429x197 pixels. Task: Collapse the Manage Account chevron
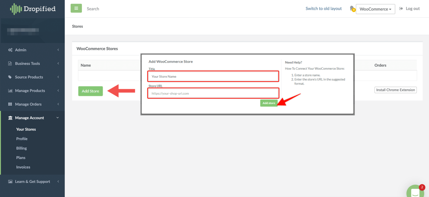(58, 118)
